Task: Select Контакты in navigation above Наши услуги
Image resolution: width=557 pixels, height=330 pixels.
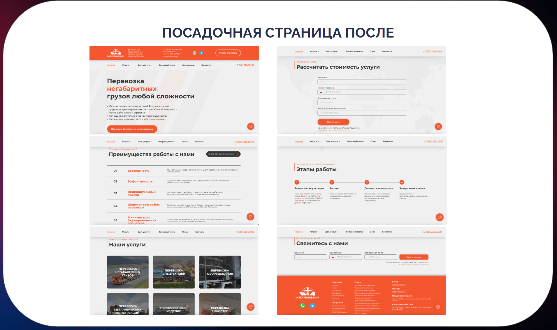Action: (199, 232)
